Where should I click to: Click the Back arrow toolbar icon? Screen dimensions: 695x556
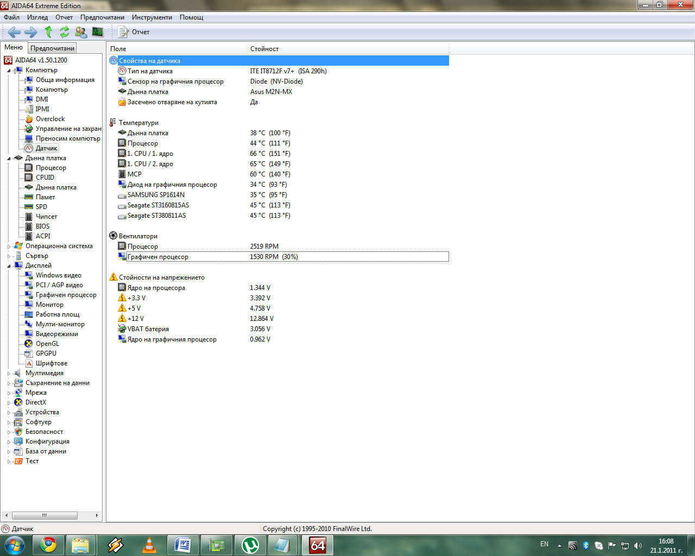14,32
